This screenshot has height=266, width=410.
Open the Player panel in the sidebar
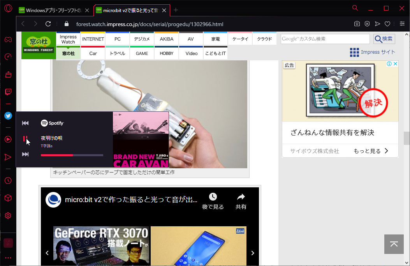8,139
